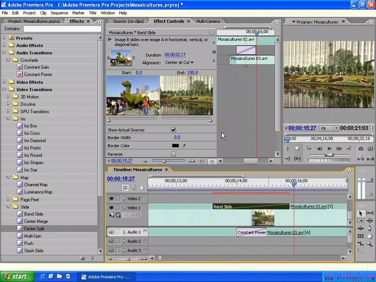This screenshot has width=376, height=282.
Task: Expand the Video Effects folder
Action: click(4, 81)
